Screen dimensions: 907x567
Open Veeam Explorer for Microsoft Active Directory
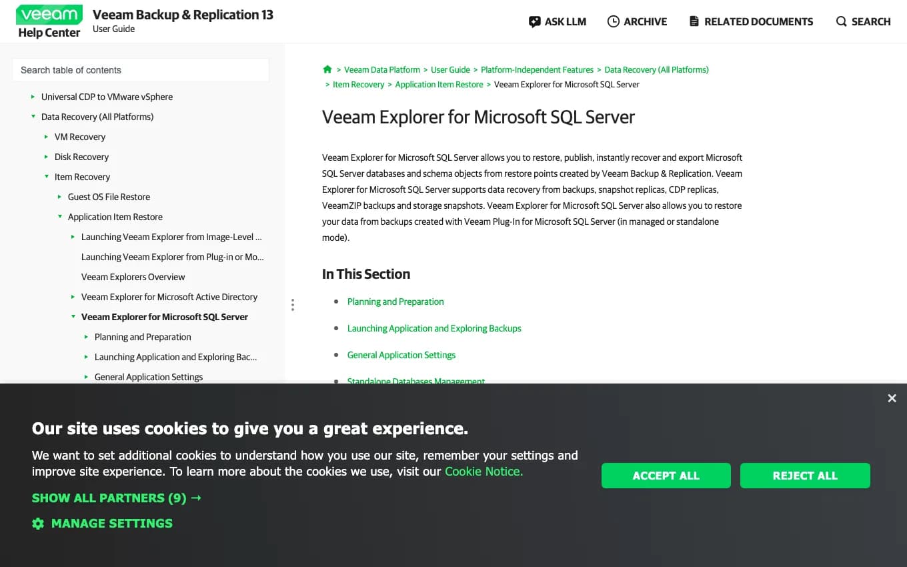coord(169,297)
